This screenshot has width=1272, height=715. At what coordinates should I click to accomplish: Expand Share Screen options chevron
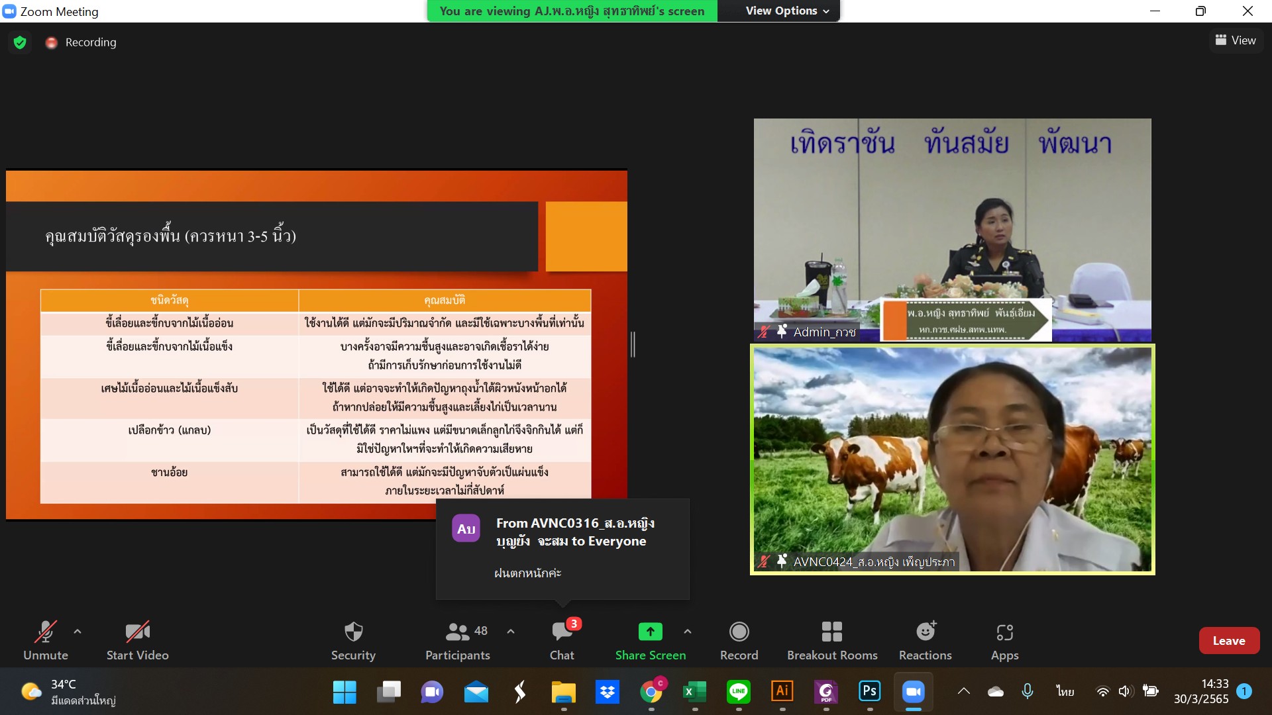[x=688, y=632]
